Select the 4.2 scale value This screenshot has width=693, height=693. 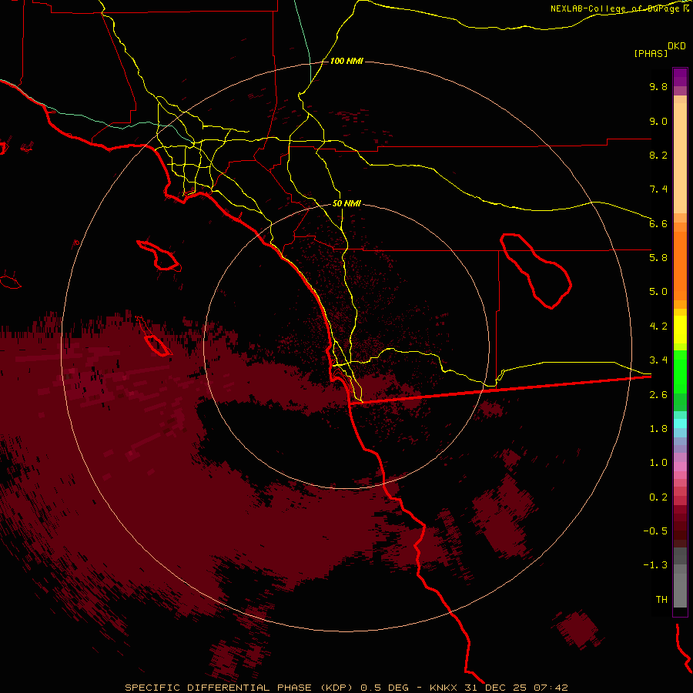point(658,326)
